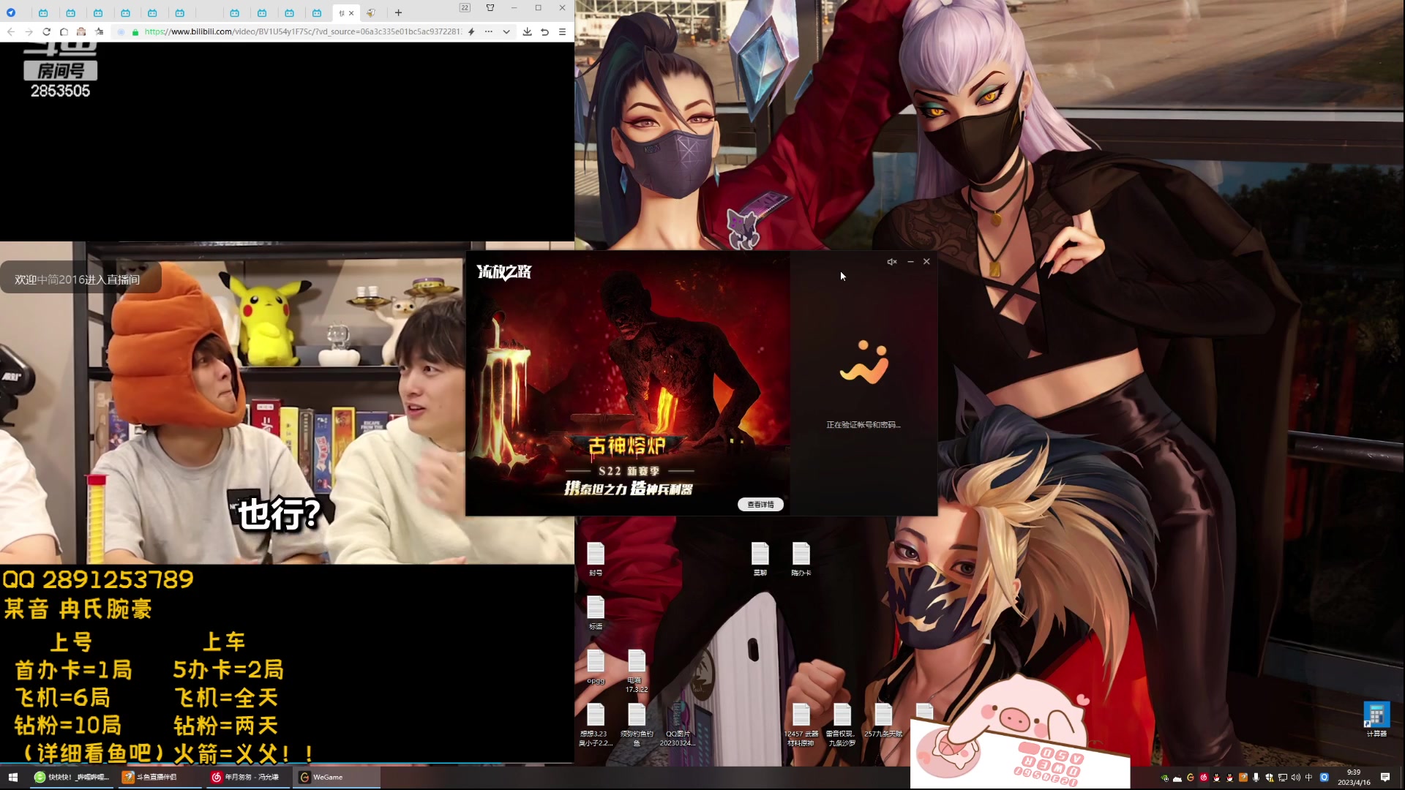
Task: Go back in the browser
Action: [x=11, y=31]
